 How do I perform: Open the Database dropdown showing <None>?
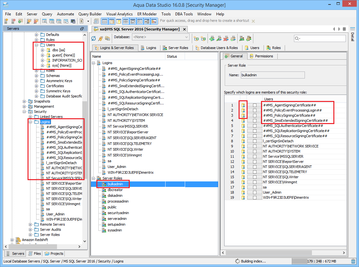point(161,37)
